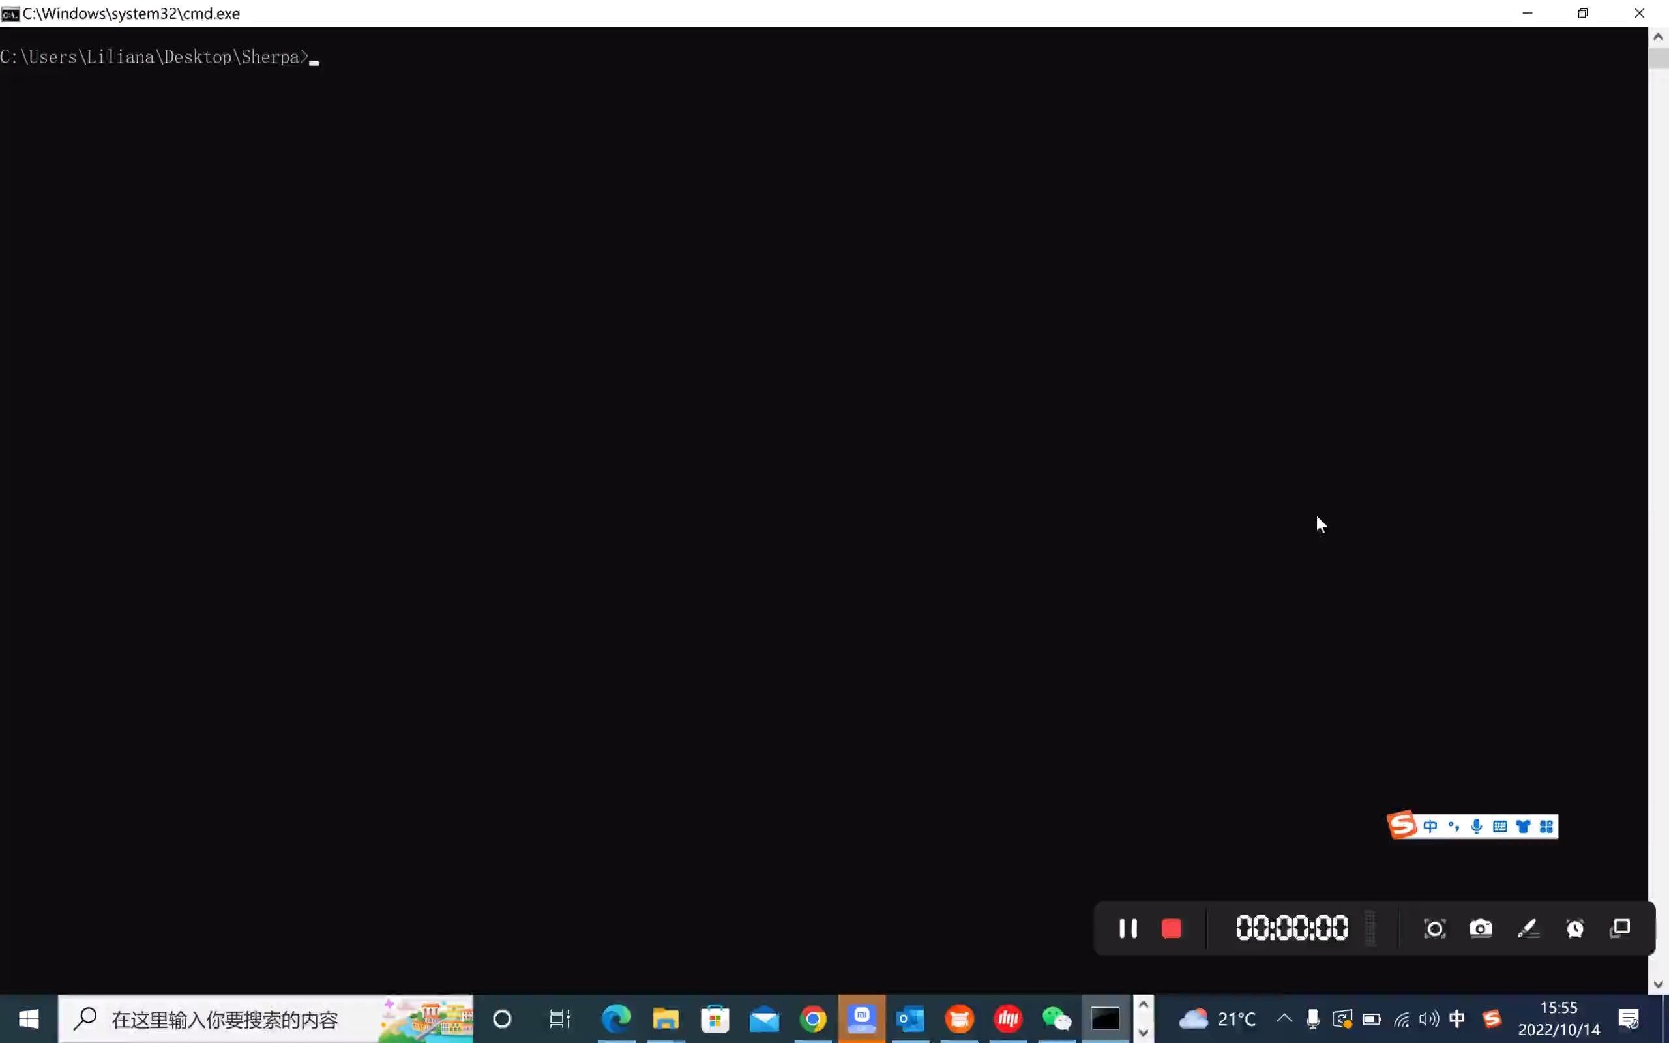The image size is (1669, 1043).
Task: Close the cmd.exe window
Action: pyautogui.click(x=1640, y=13)
